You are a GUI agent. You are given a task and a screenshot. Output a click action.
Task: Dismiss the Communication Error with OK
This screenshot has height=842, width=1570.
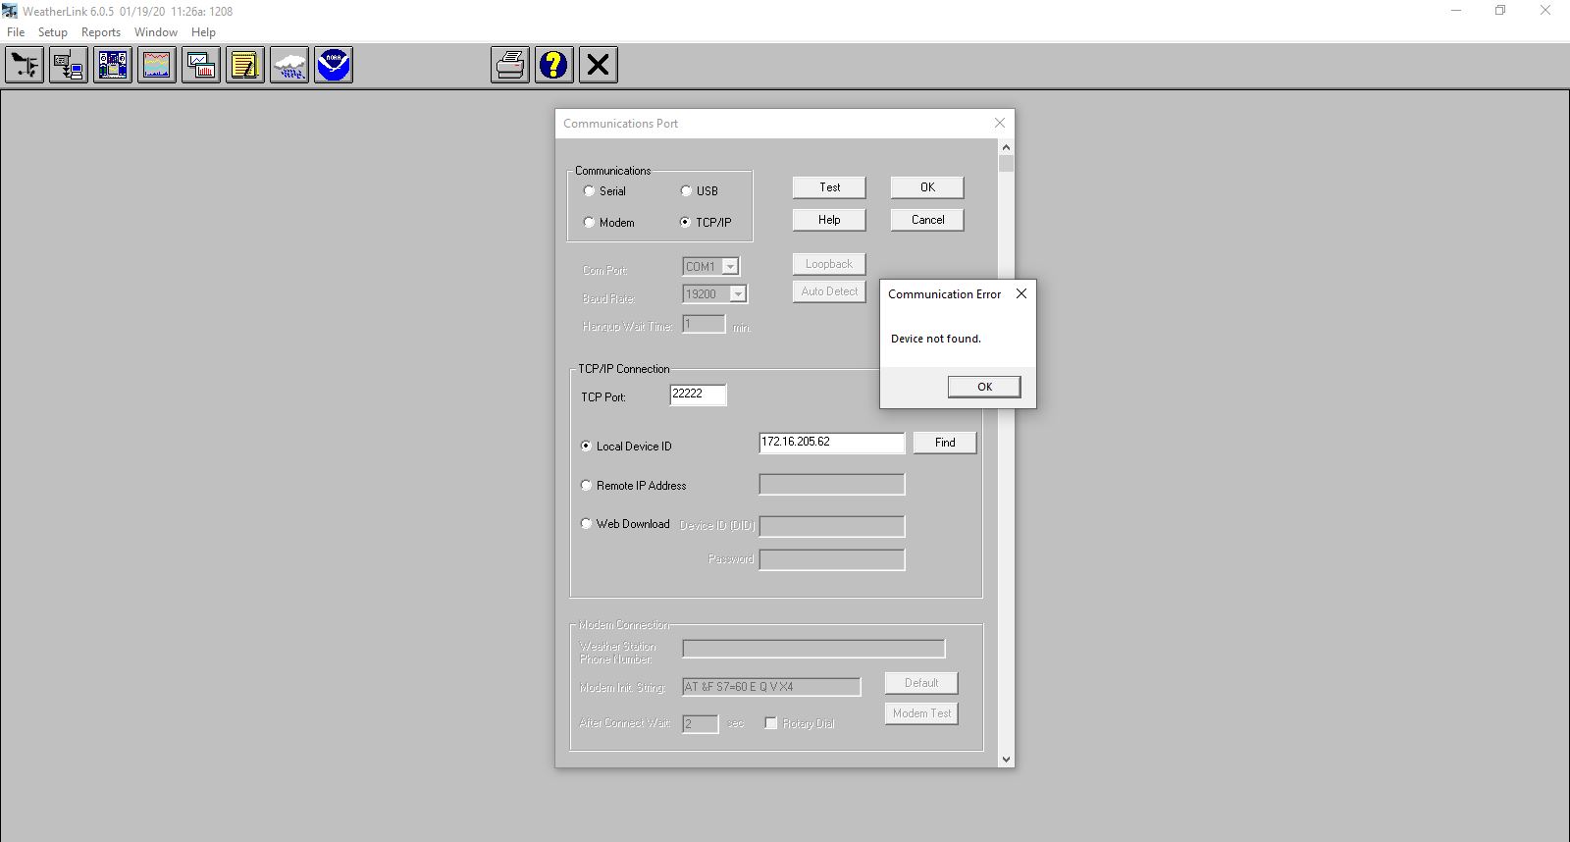pyautogui.click(x=984, y=387)
